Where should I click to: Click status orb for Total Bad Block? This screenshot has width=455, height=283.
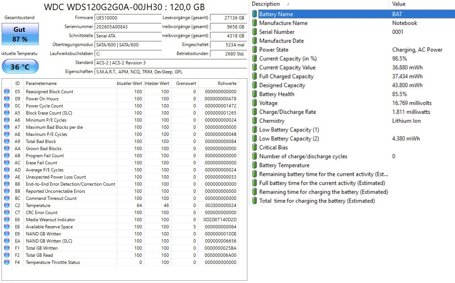[x=7, y=141]
